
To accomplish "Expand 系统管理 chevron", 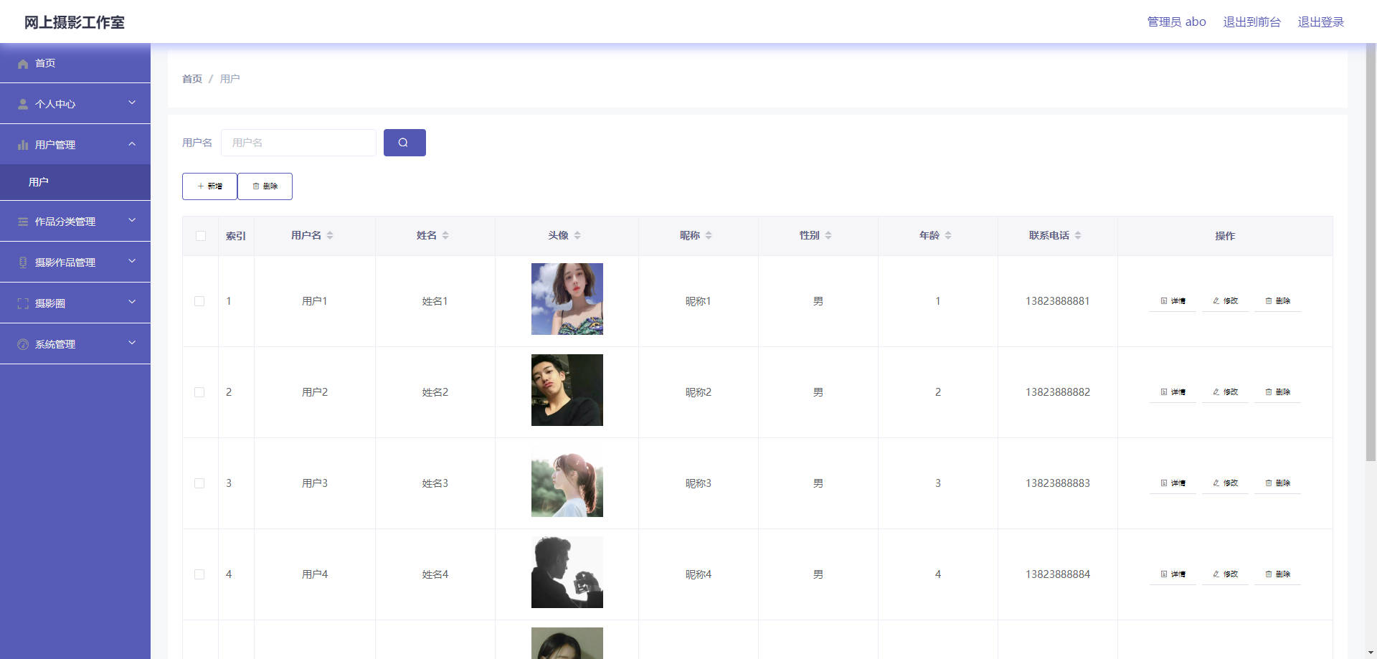I will pyautogui.click(x=132, y=343).
